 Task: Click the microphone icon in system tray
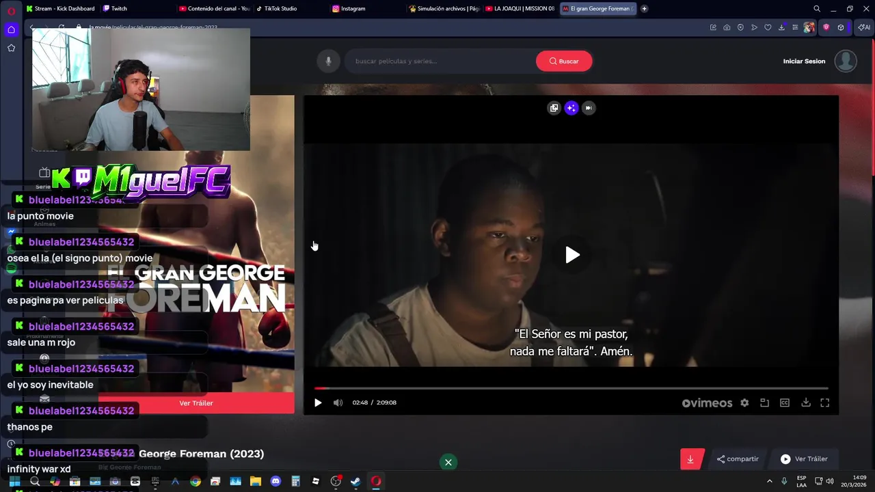[784, 481]
